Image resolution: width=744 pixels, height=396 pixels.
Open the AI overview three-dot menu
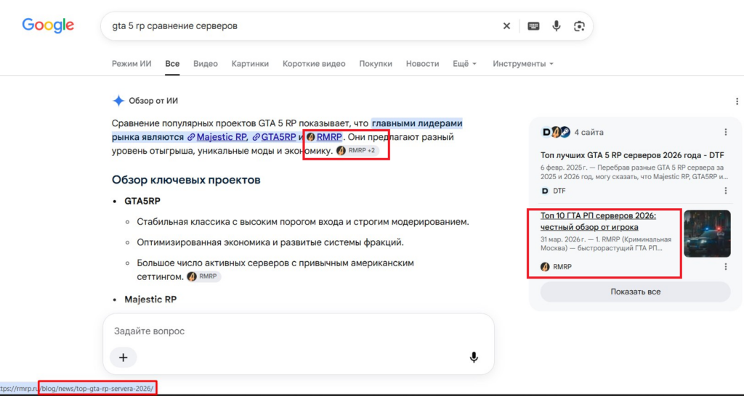click(x=737, y=101)
